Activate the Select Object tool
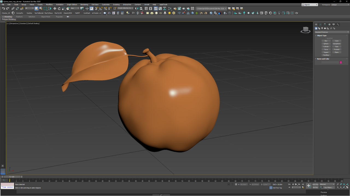 36,8
